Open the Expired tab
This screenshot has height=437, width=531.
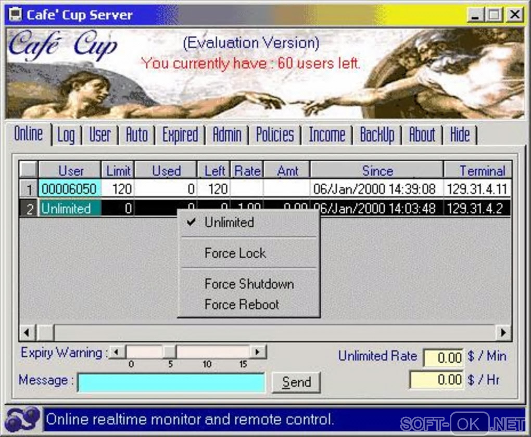pos(180,135)
